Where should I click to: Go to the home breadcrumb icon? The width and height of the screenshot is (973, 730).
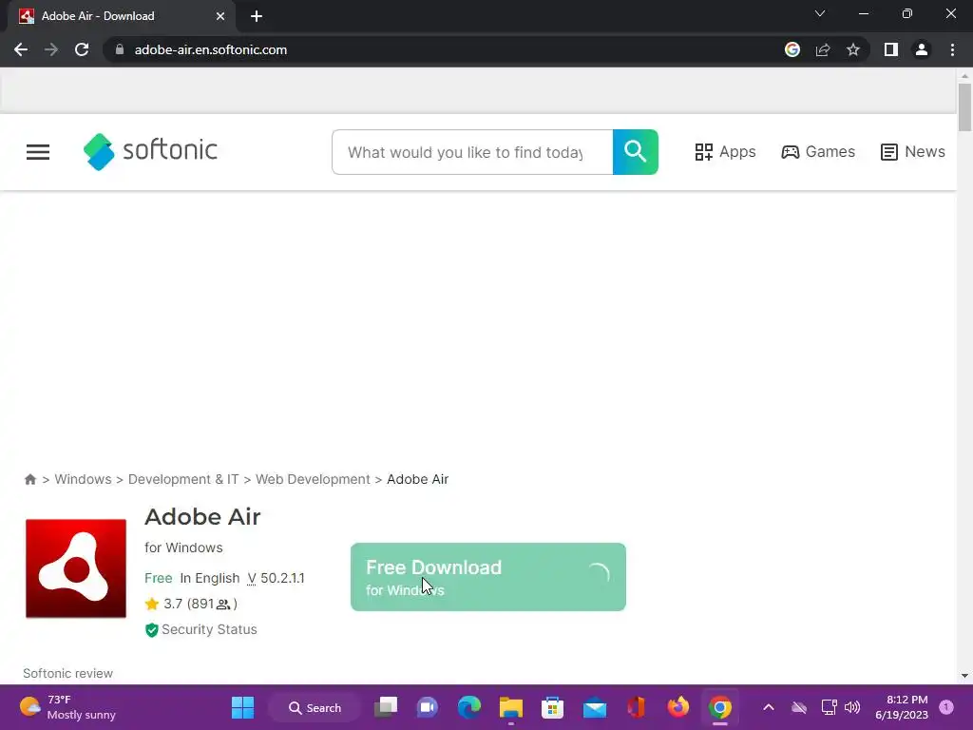pyautogui.click(x=29, y=479)
